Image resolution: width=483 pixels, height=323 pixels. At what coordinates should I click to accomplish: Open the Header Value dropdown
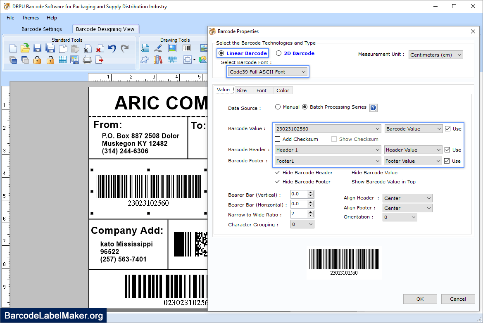[413, 150]
